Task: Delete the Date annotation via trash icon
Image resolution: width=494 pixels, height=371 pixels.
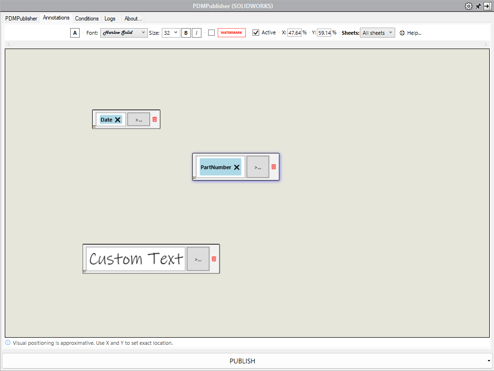Action: click(x=154, y=119)
